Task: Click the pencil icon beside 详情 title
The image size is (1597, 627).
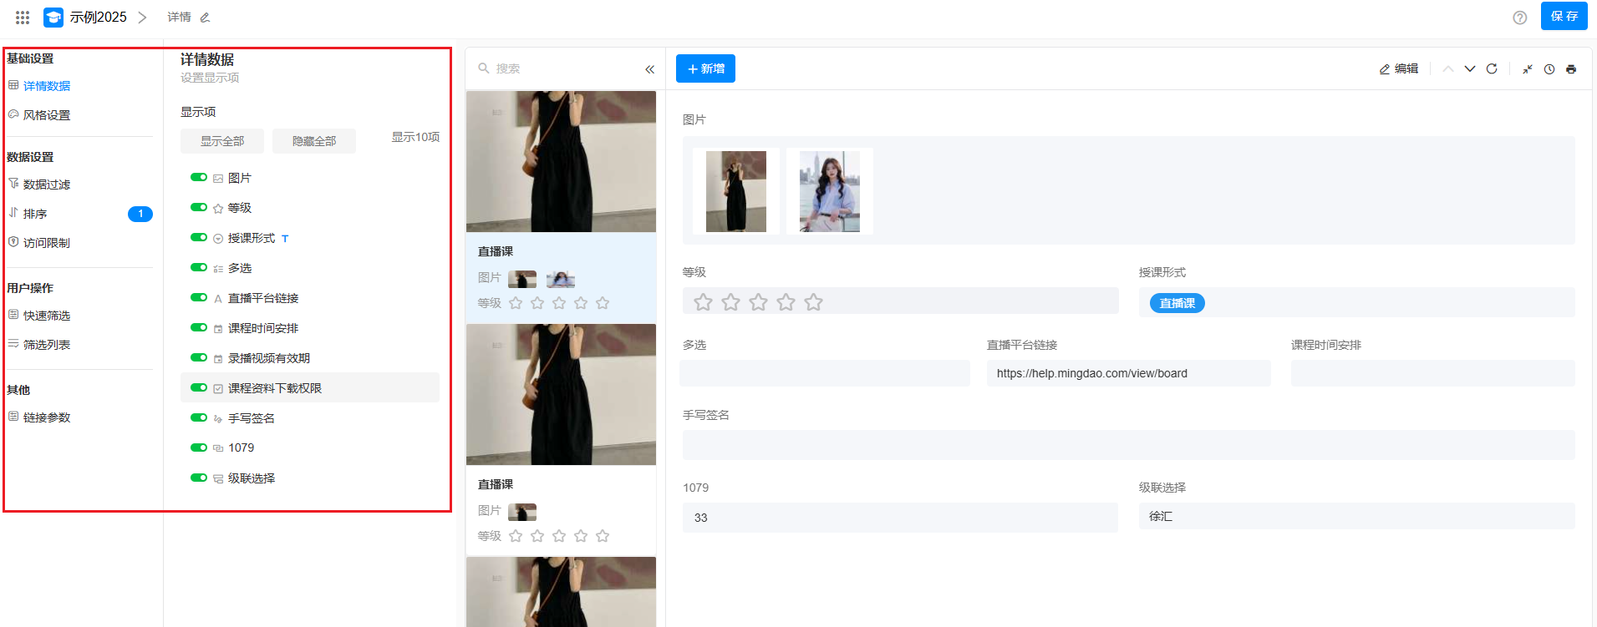Action: pyautogui.click(x=205, y=18)
